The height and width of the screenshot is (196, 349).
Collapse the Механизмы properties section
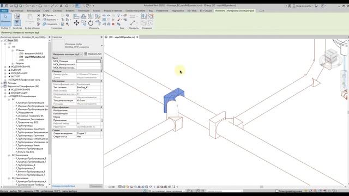point(101,81)
